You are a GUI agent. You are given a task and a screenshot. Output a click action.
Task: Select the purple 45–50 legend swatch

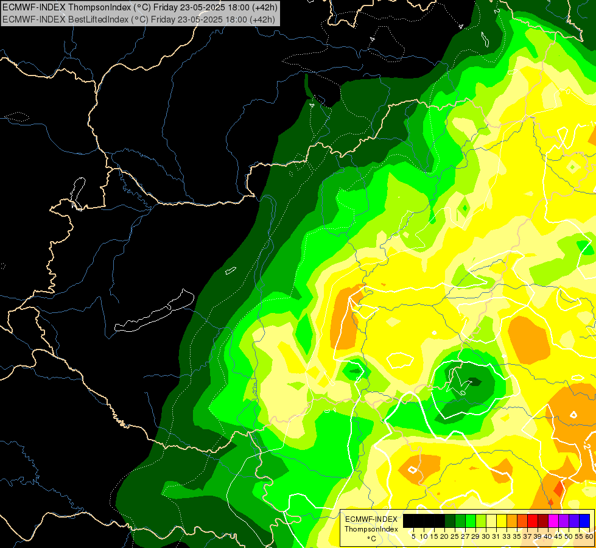coord(564,521)
